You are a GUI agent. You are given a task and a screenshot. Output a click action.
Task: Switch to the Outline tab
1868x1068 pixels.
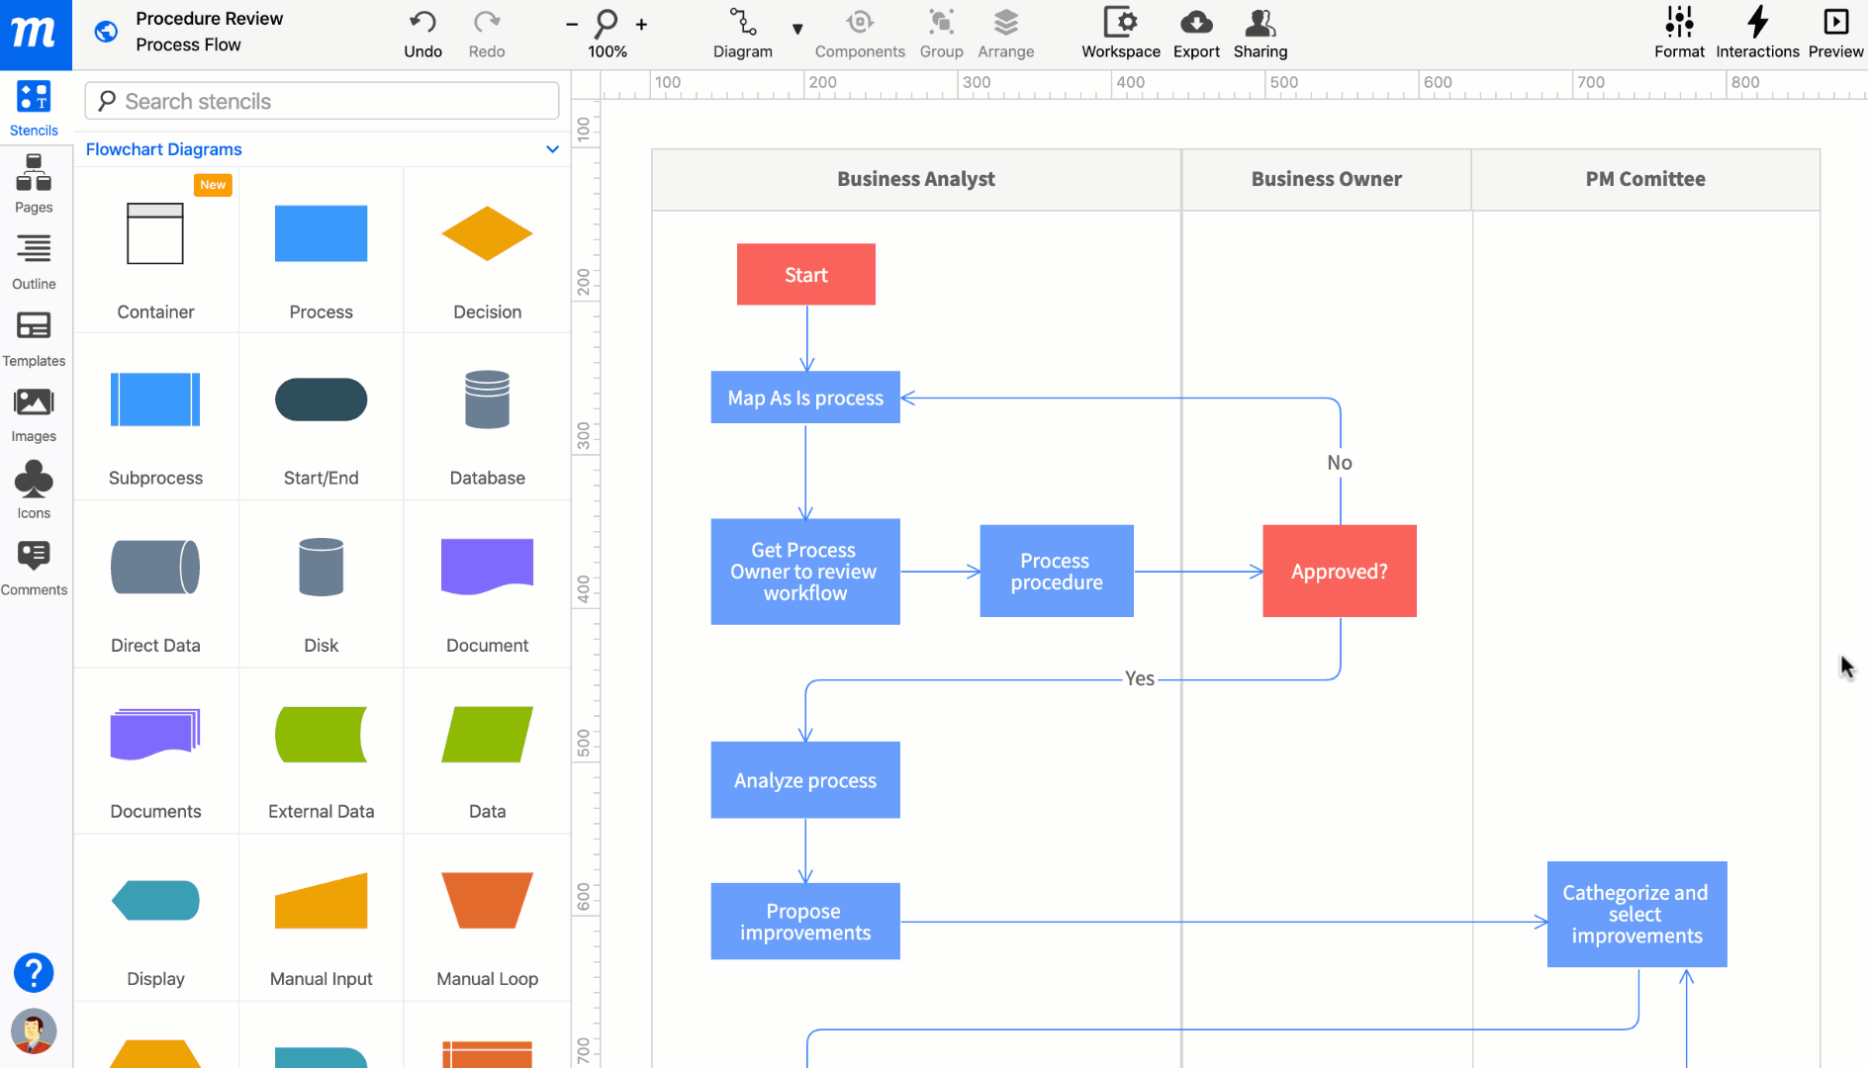pyautogui.click(x=34, y=260)
